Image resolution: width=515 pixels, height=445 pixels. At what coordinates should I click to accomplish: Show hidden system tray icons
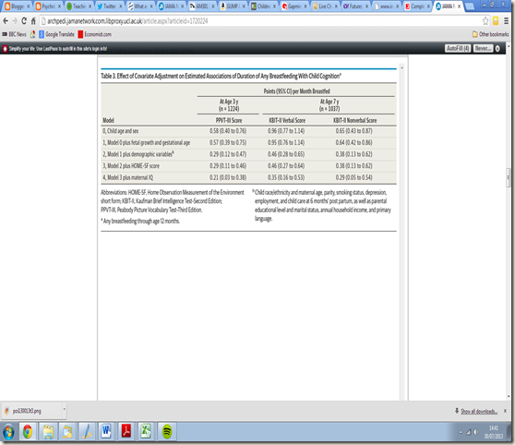click(x=461, y=432)
